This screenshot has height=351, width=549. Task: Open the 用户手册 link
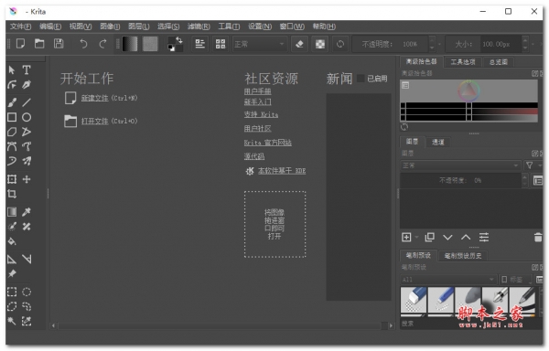tap(258, 91)
